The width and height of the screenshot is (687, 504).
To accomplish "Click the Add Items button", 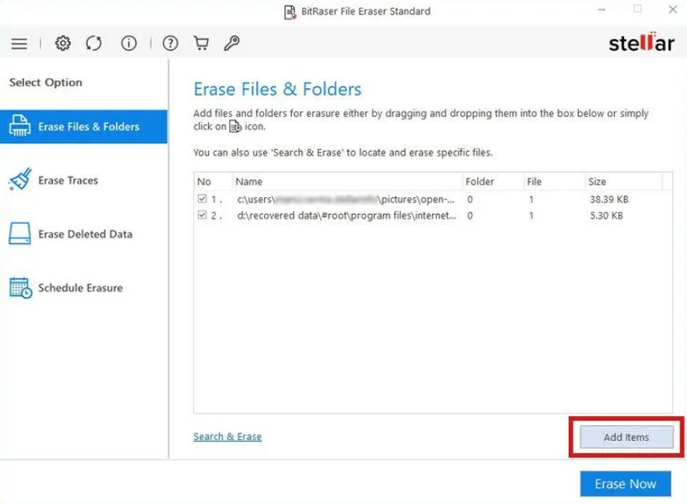I will (x=626, y=437).
